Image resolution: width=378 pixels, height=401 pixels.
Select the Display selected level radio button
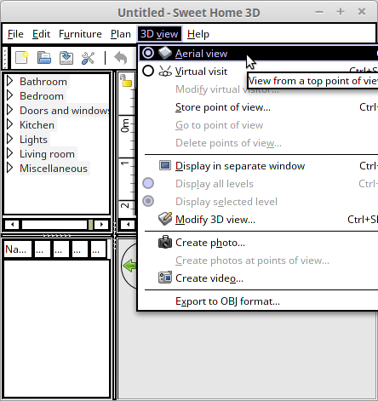148,201
